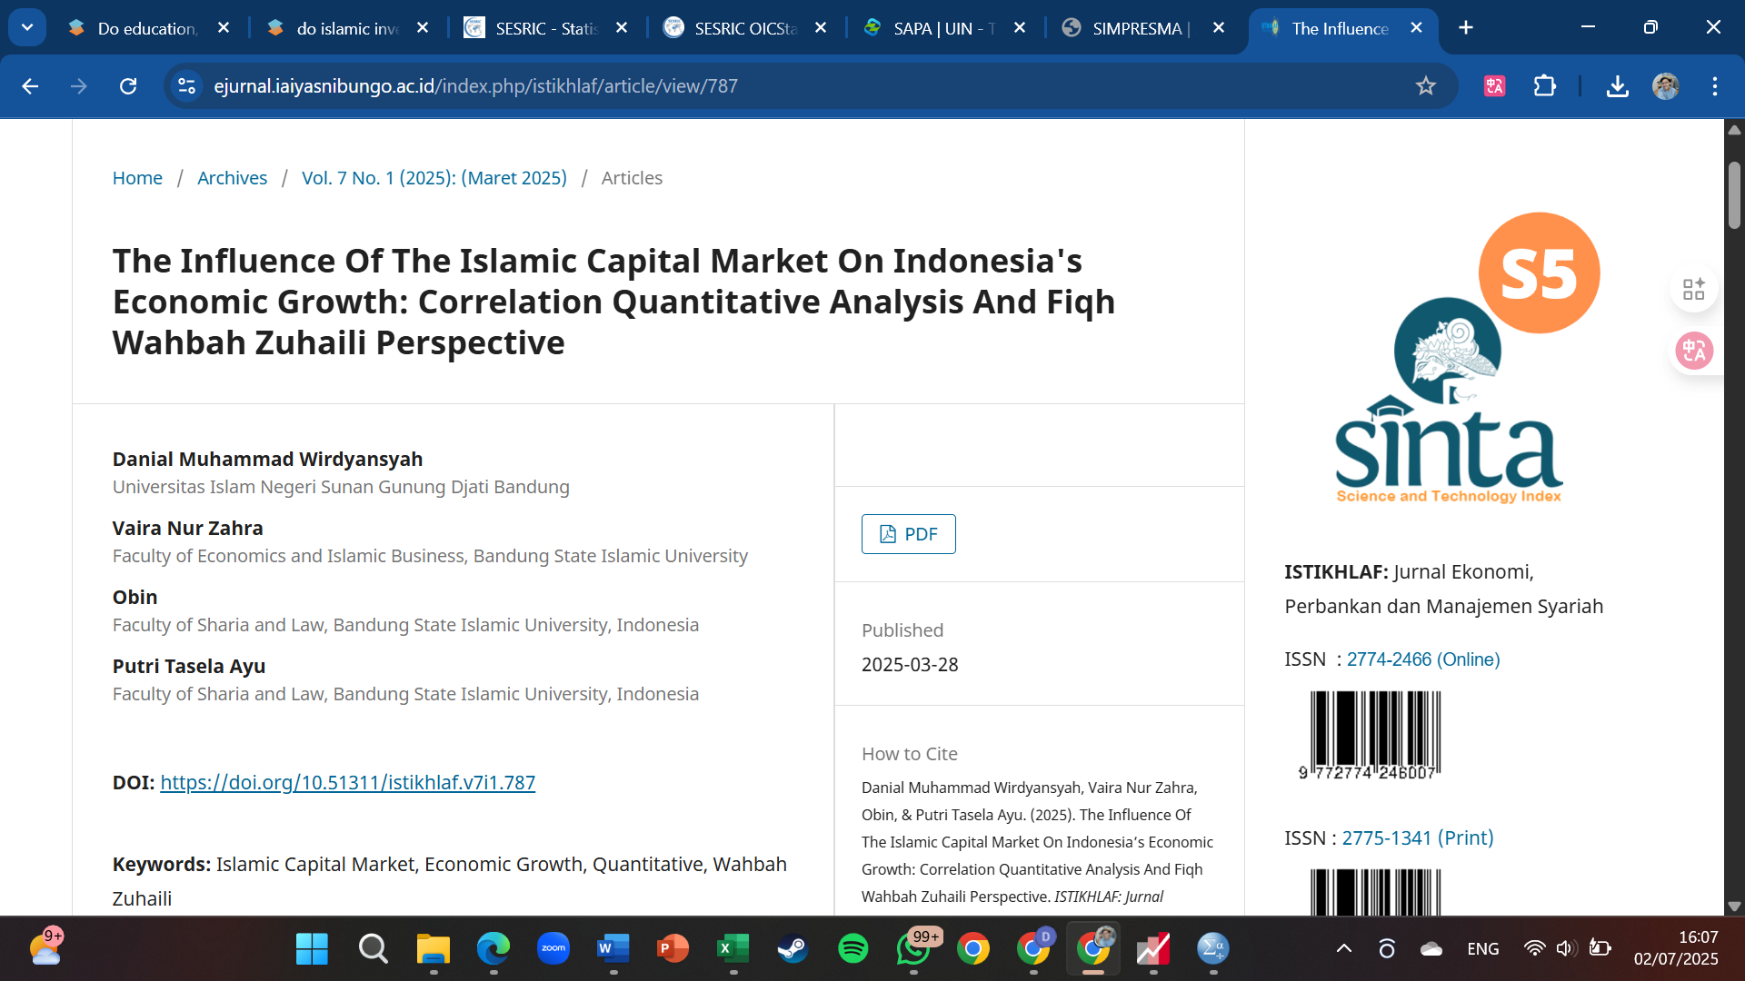This screenshot has height=981, width=1745.
Task: Open Spotify from the taskbar
Action: pos(853,948)
